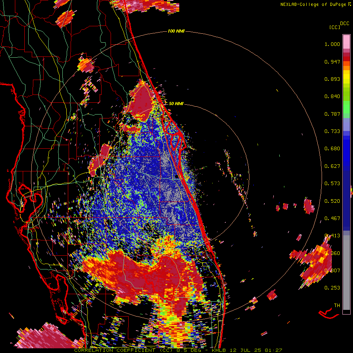Select the 0.733 scale value
Viewport: 353px width, 353px height.
click(x=332, y=131)
